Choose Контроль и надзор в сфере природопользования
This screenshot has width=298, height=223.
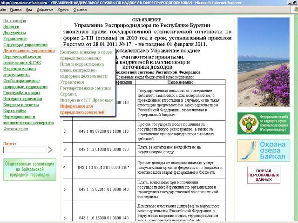(86, 55)
